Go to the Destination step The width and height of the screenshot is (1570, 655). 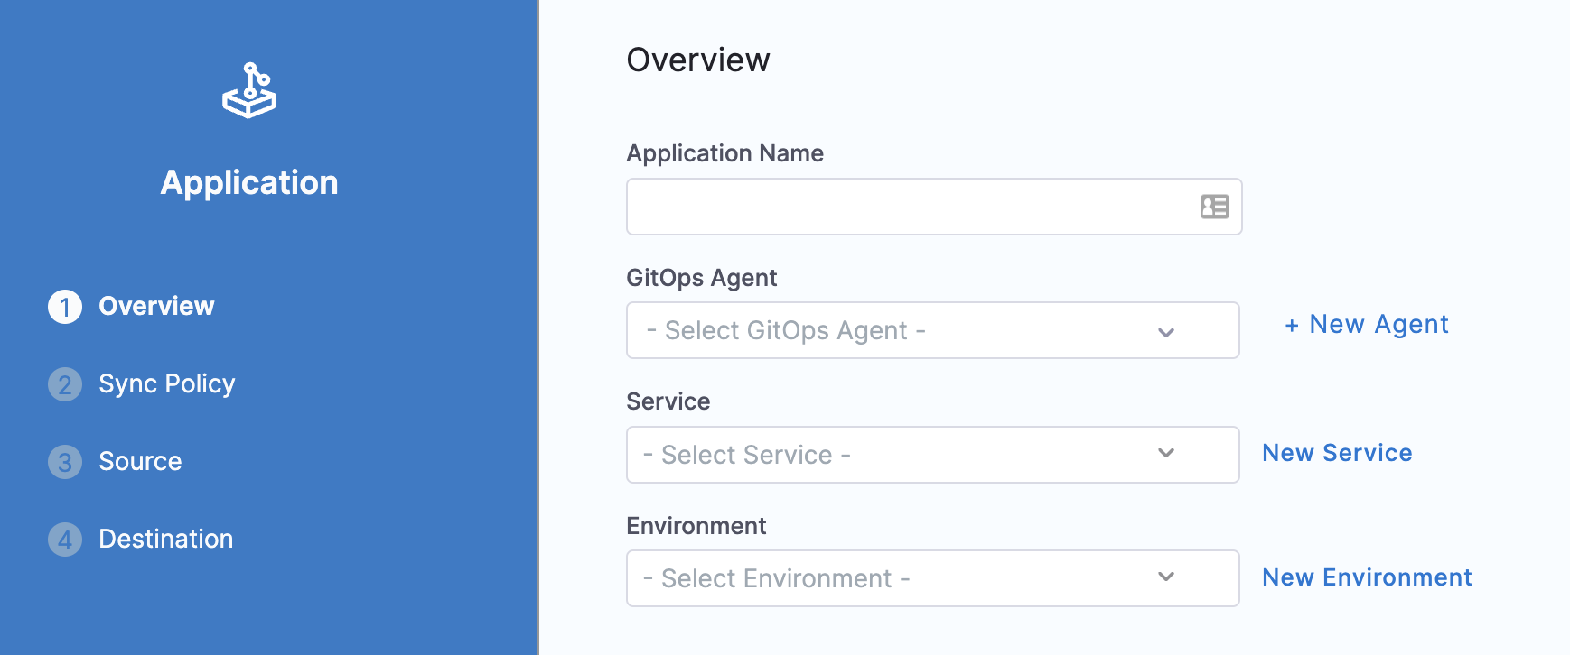pyautogui.click(x=165, y=540)
